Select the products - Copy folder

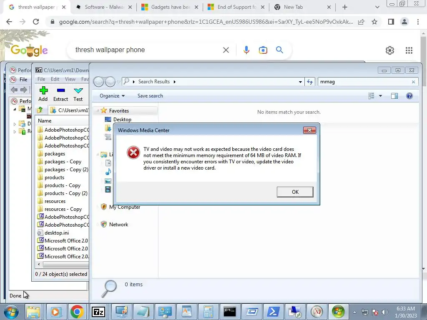[63, 185]
